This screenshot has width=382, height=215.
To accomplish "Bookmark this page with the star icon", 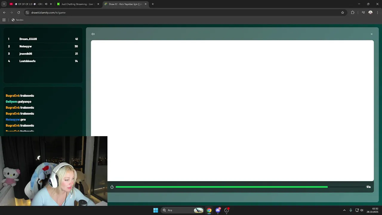I will tap(343, 13).
